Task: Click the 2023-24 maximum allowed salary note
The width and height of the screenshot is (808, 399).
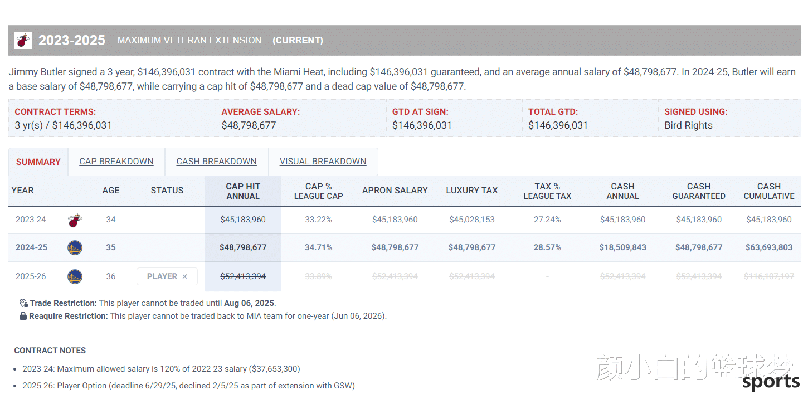Action: pyautogui.click(x=162, y=369)
